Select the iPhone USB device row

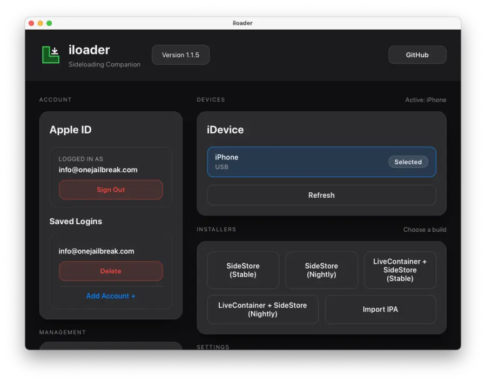pyautogui.click(x=321, y=162)
